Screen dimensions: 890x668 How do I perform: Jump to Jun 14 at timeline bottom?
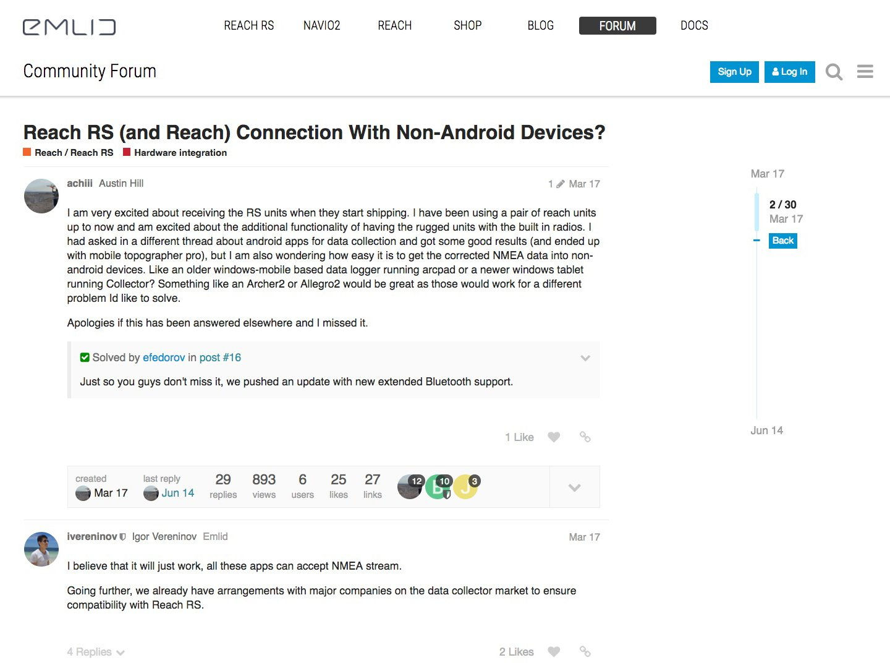766,430
